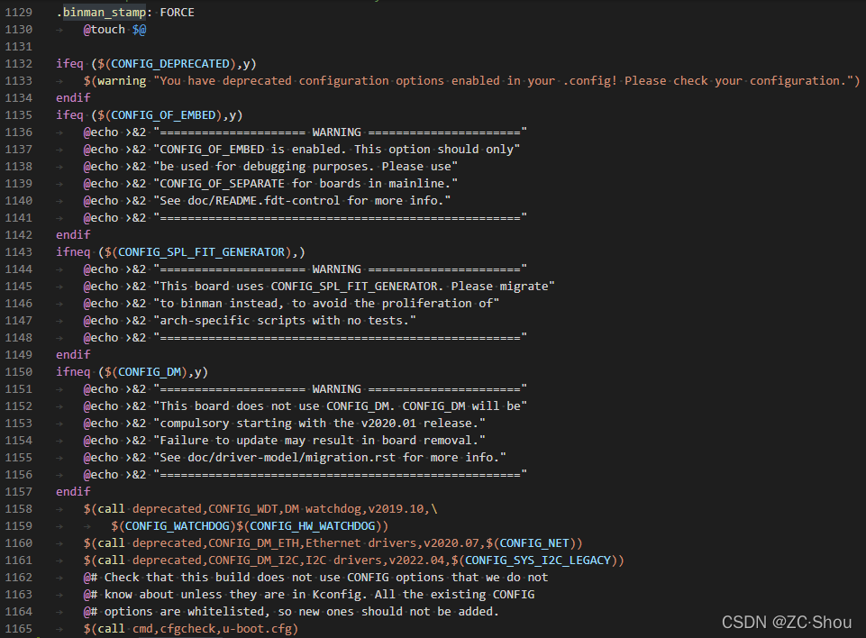This screenshot has height=638, width=866.
Task: Click the "This board does not use CONFIG_DM" string
Action: click(341, 406)
